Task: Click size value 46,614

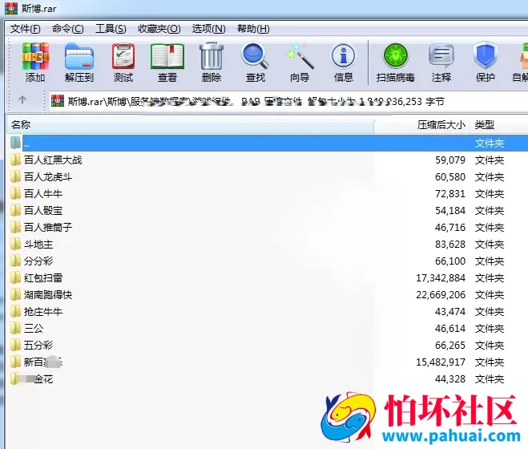Action: 450,328
